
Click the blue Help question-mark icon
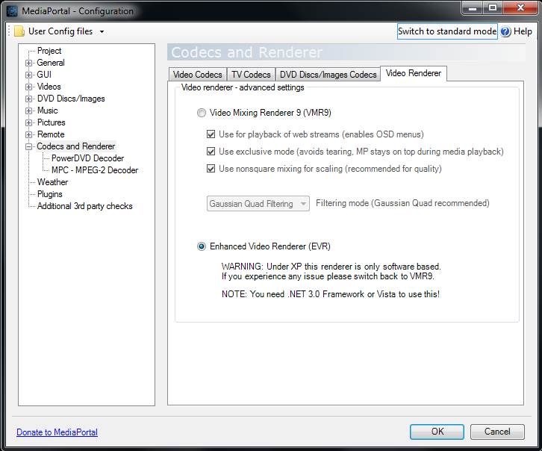505,31
